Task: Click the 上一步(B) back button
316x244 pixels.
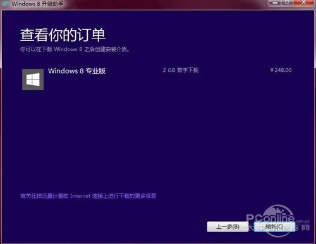Action: (228, 226)
